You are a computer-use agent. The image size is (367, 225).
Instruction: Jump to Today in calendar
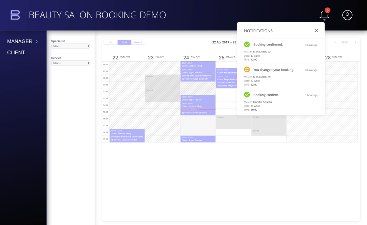pos(345,42)
